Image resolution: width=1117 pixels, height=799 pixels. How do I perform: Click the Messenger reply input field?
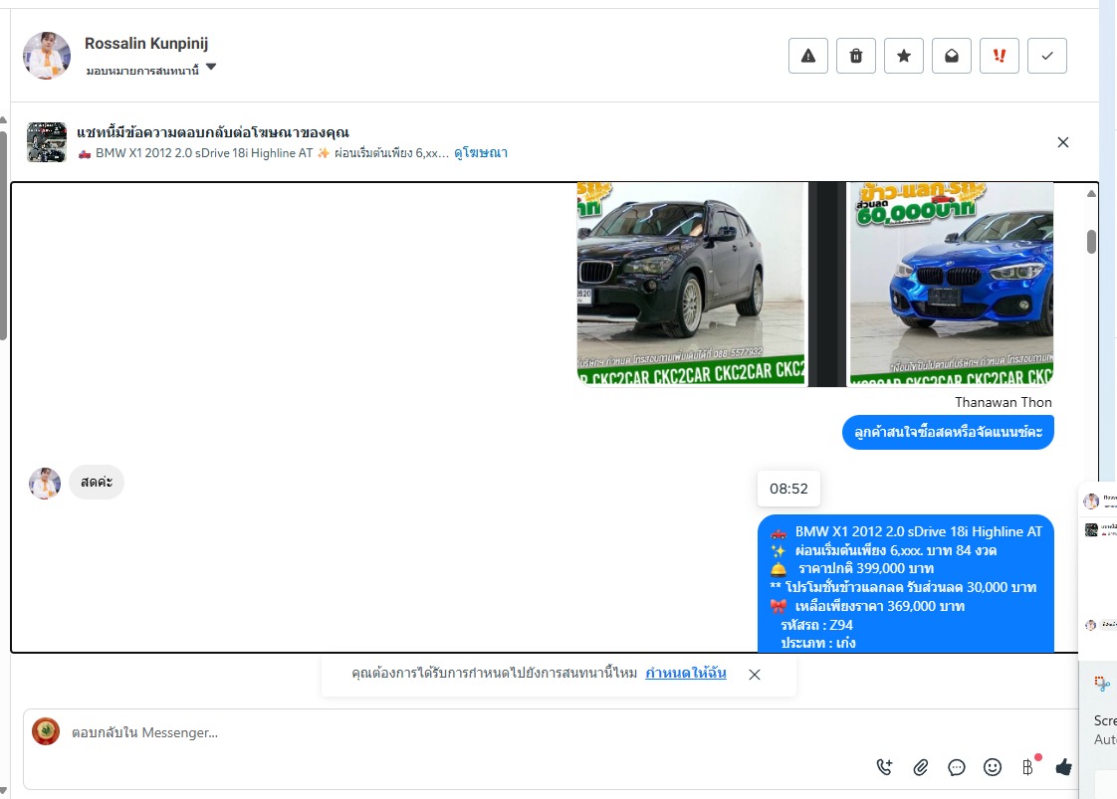[448, 733]
